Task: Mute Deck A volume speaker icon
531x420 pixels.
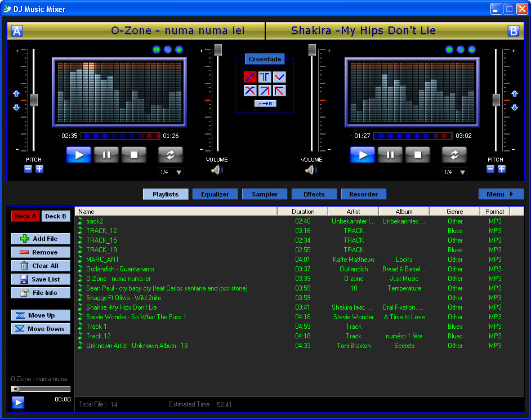Action: click(217, 169)
